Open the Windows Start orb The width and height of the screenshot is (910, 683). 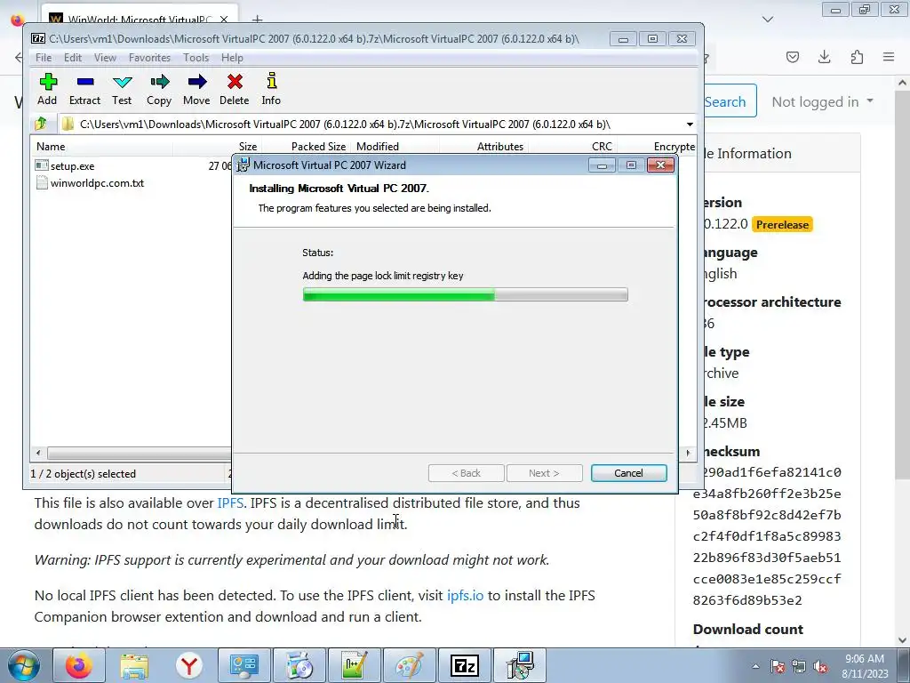[24, 665]
